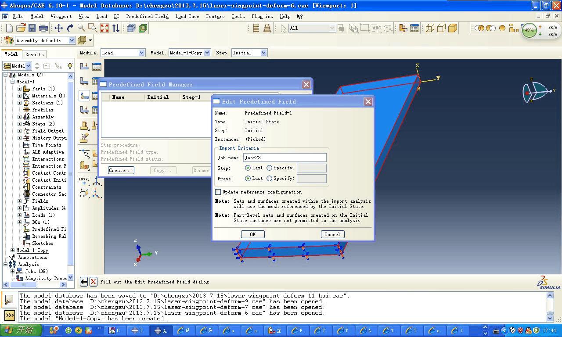Turn perspective on with the green cube icon
The image size is (562, 337).
(x=143, y=28)
